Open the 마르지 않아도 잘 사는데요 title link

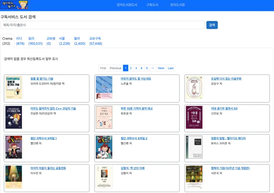[136, 79]
